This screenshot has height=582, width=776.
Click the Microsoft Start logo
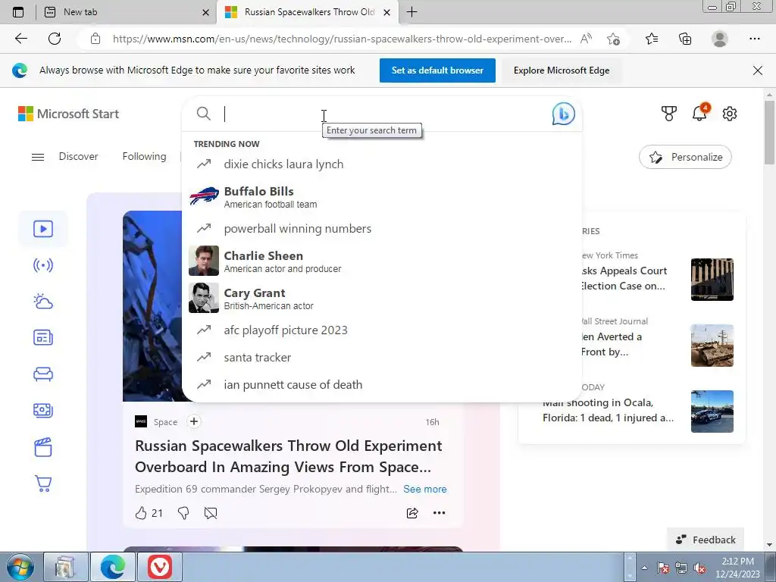[68, 114]
